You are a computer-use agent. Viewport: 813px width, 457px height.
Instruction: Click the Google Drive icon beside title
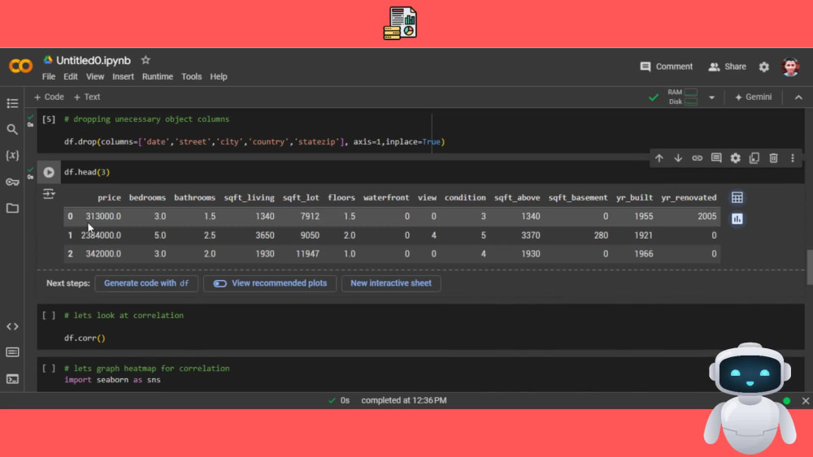pyautogui.click(x=48, y=60)
